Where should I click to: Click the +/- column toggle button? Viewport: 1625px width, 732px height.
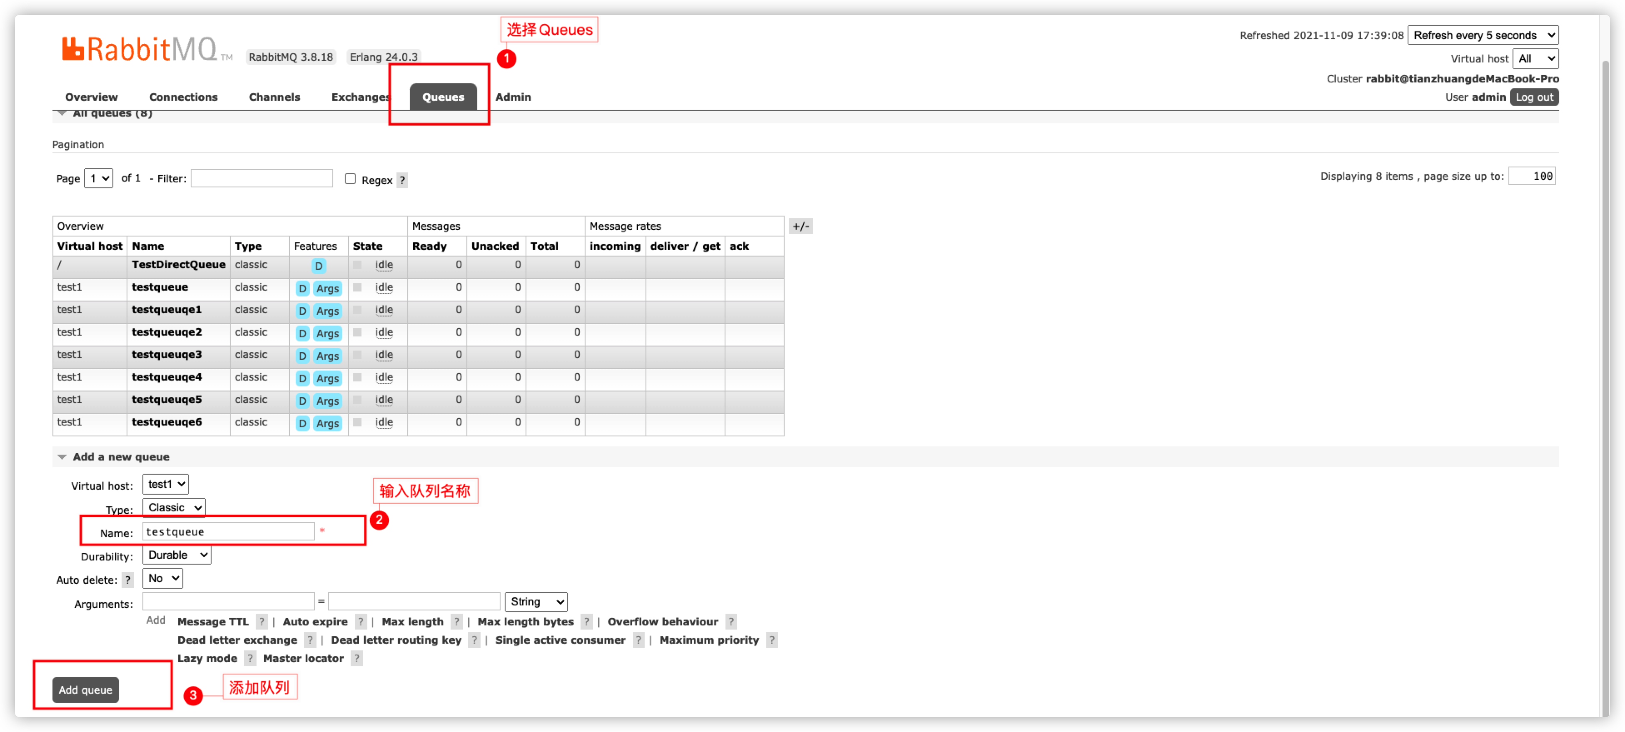800,227
